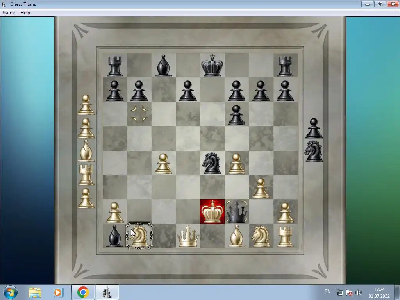Click the Chess Titans taskbar button
Viewport: 400px width, 300px height.
pos(107,292)
